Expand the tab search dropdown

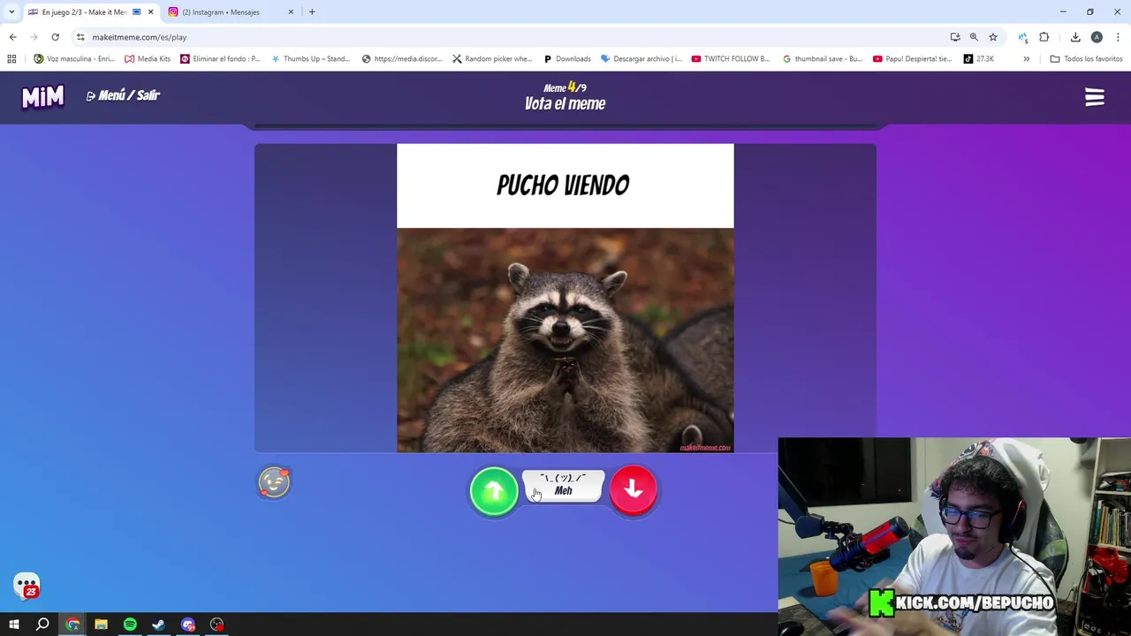[11, 12]
